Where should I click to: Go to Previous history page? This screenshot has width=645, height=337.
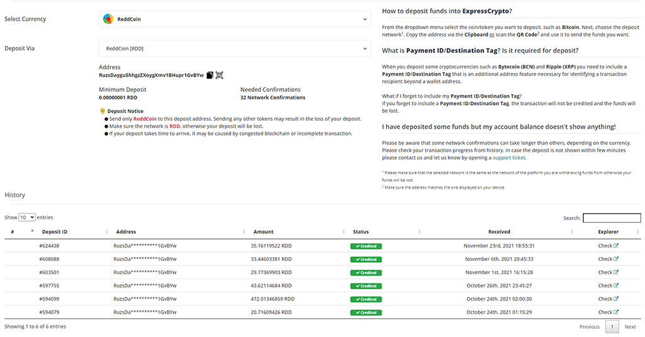(x=590, y=327)
